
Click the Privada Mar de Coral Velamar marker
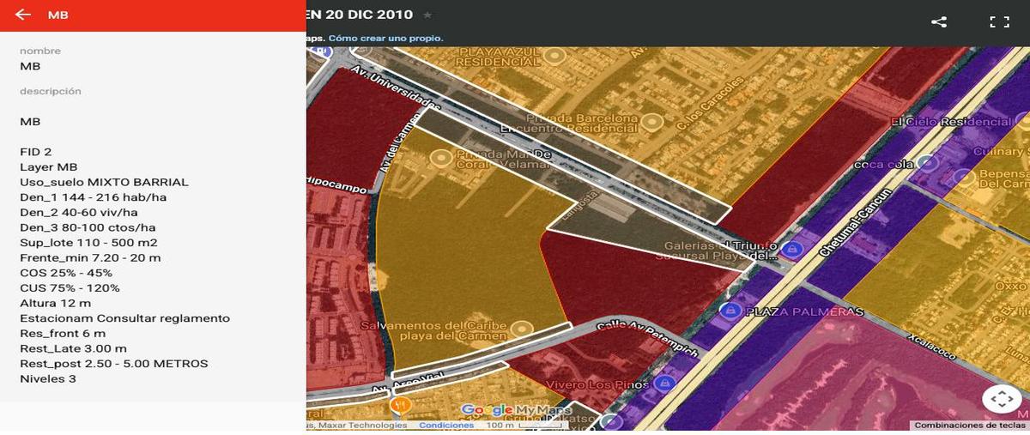(x=441, y=158)
